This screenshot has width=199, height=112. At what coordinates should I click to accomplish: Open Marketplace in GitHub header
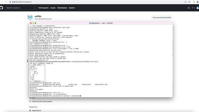[62, 8]
